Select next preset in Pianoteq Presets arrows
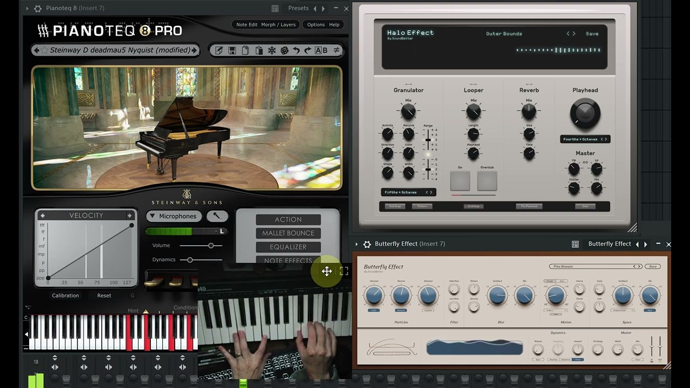 [323, 8]
